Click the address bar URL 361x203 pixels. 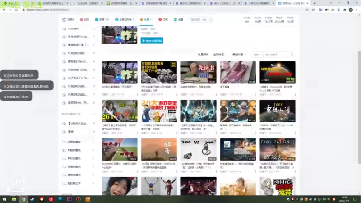click(48, 10)
